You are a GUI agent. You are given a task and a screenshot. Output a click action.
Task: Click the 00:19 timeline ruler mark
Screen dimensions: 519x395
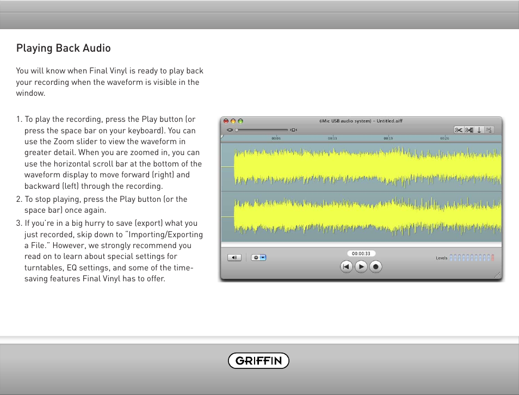coord(388,138)
